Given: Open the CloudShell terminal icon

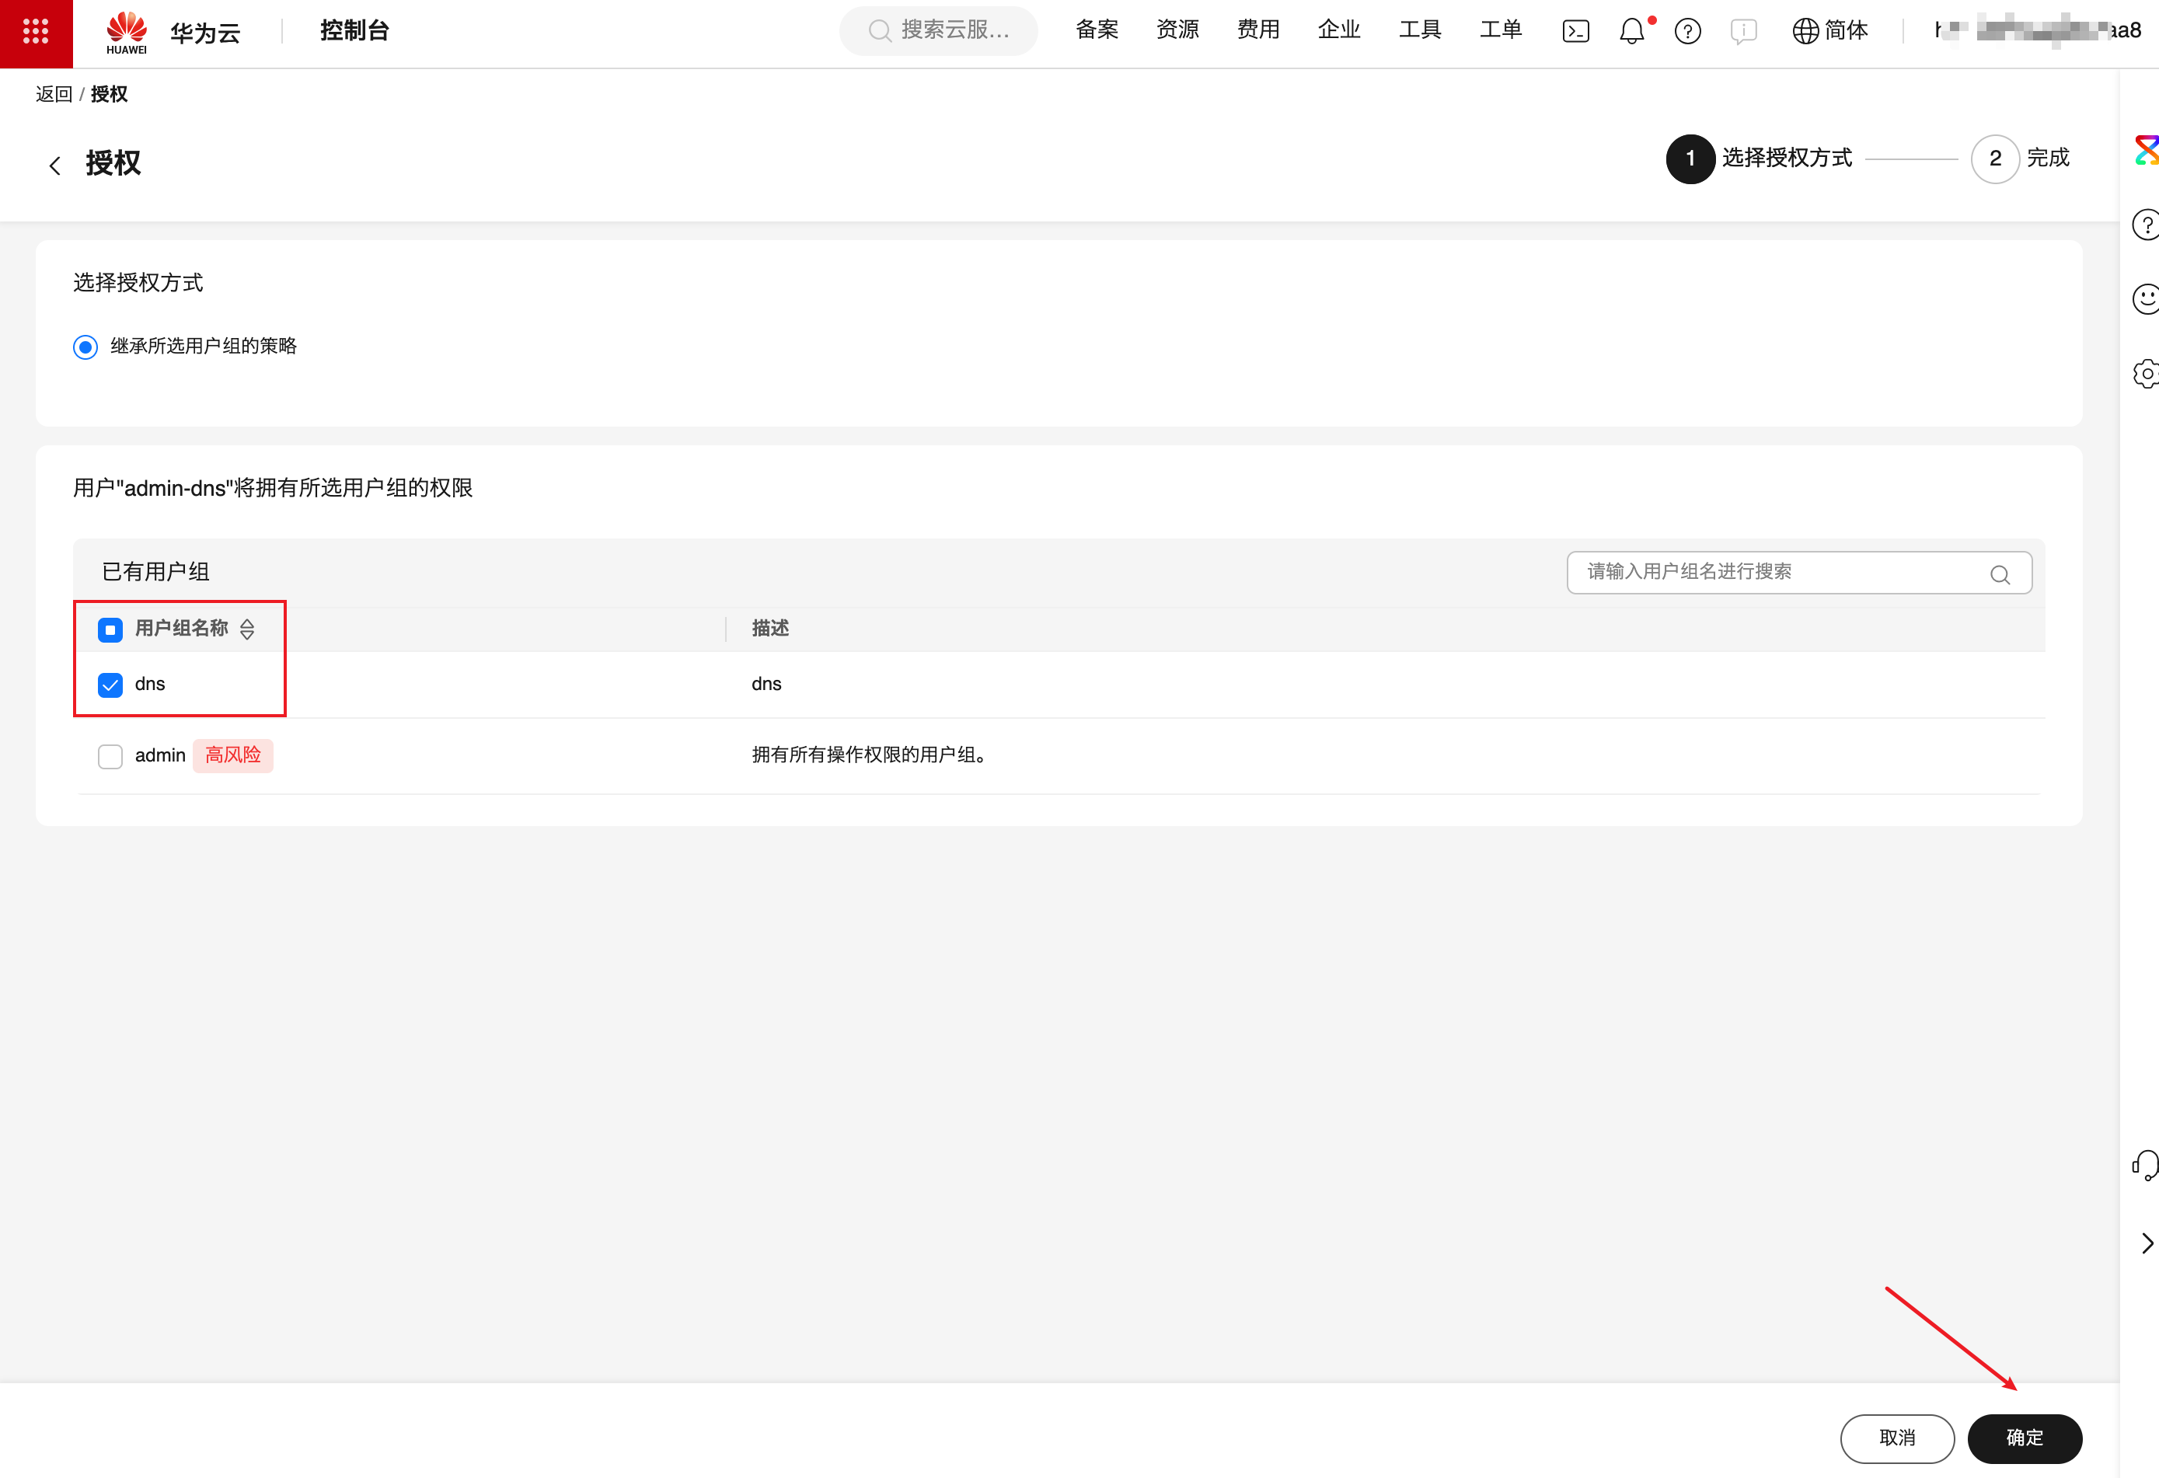Looking at the screenshot, I should [1575, 32].
